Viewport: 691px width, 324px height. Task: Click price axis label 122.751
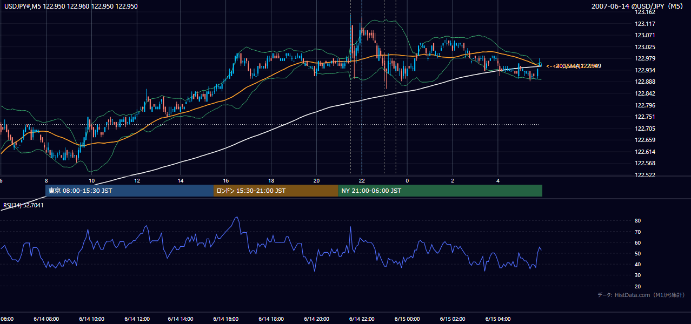click(x=645, y=117)
